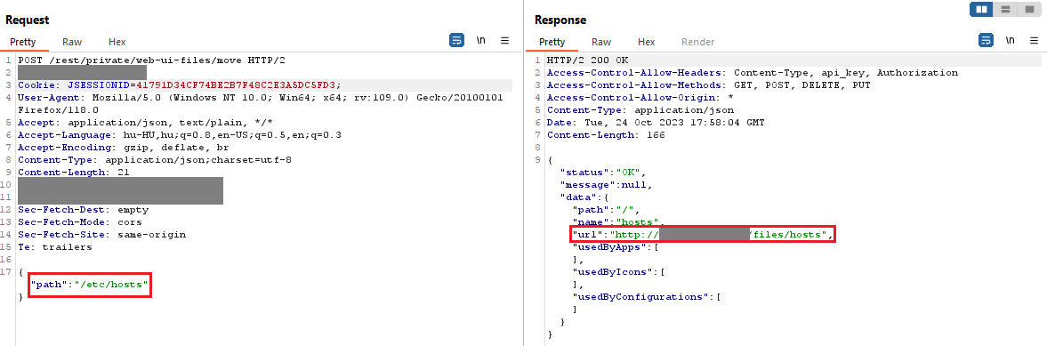Click the Request pane title
1047x346 pixels.
28,20
